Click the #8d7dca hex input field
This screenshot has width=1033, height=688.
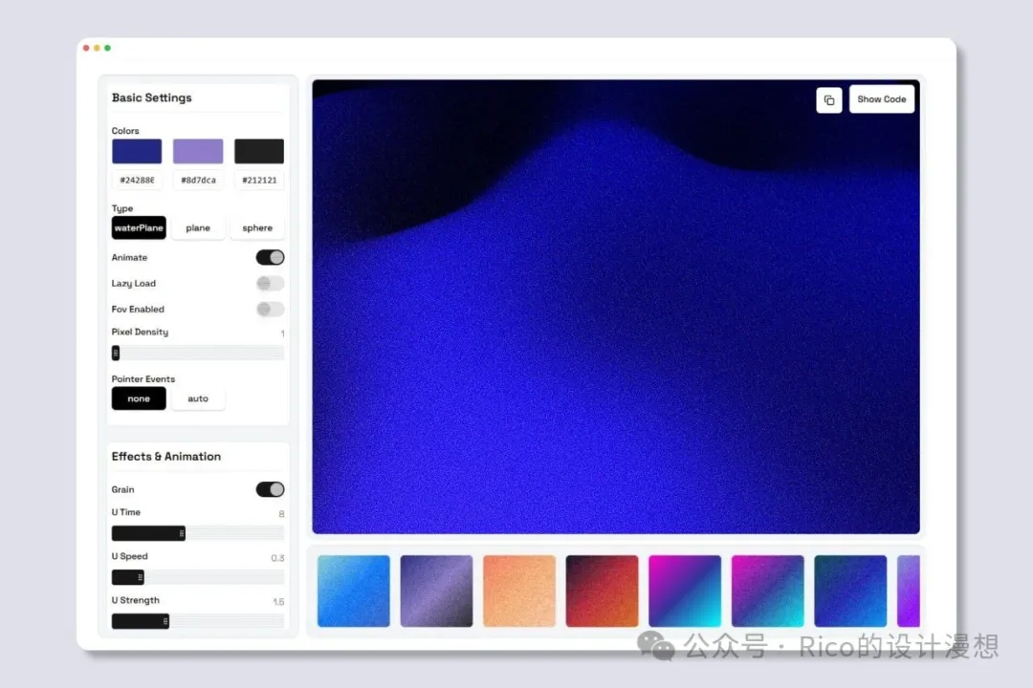[198, 180]
